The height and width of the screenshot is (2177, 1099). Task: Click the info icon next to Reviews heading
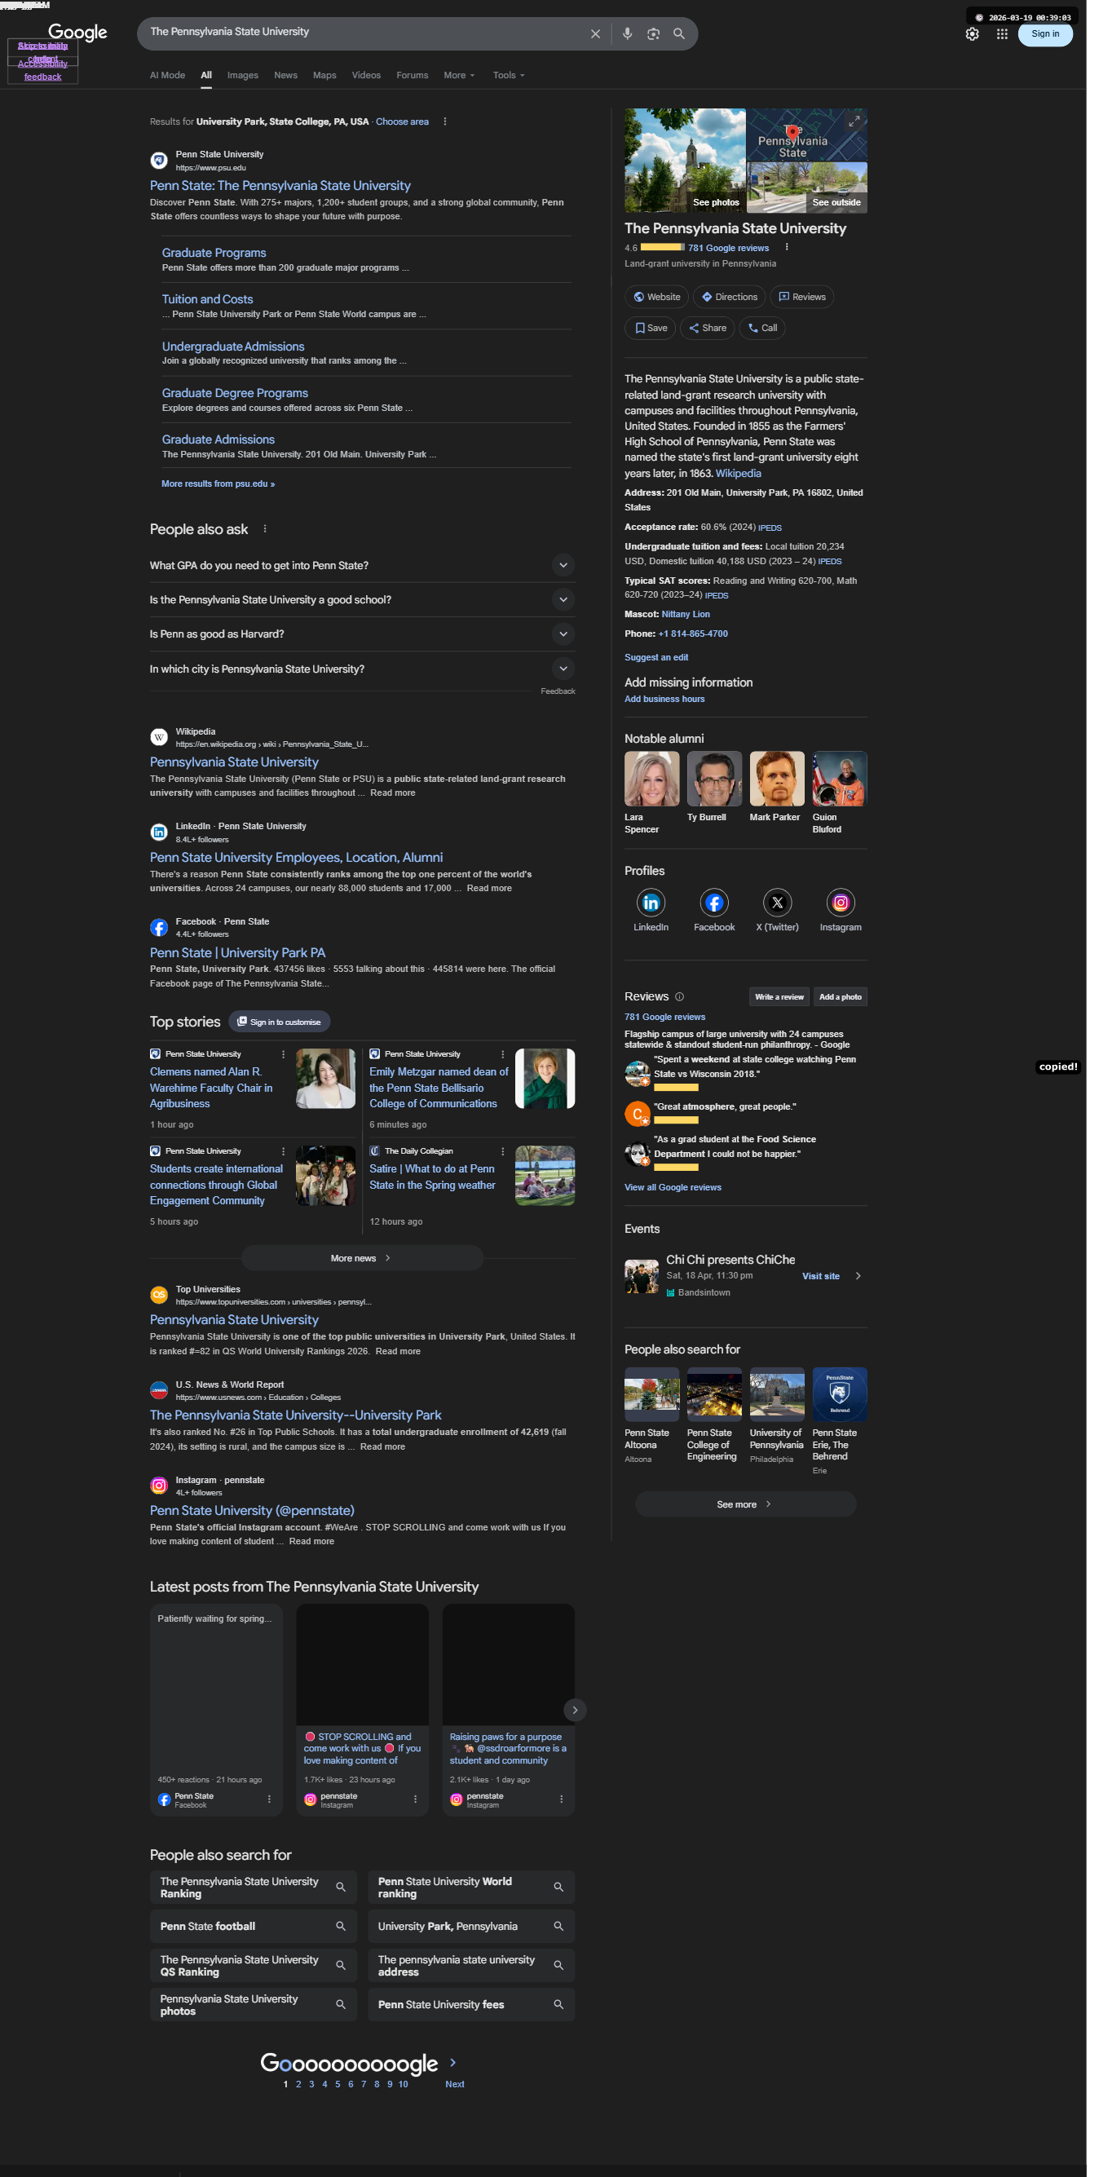tap(679, 997)
